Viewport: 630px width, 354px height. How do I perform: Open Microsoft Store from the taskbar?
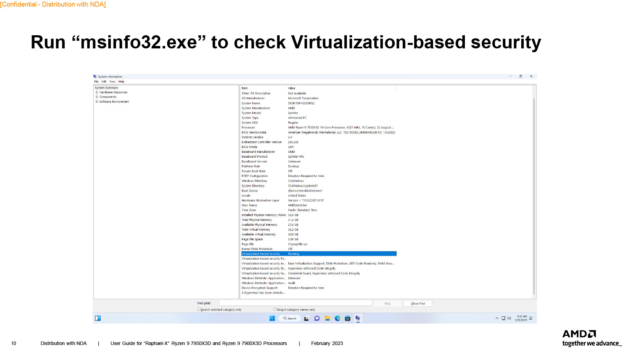[348, 318]
